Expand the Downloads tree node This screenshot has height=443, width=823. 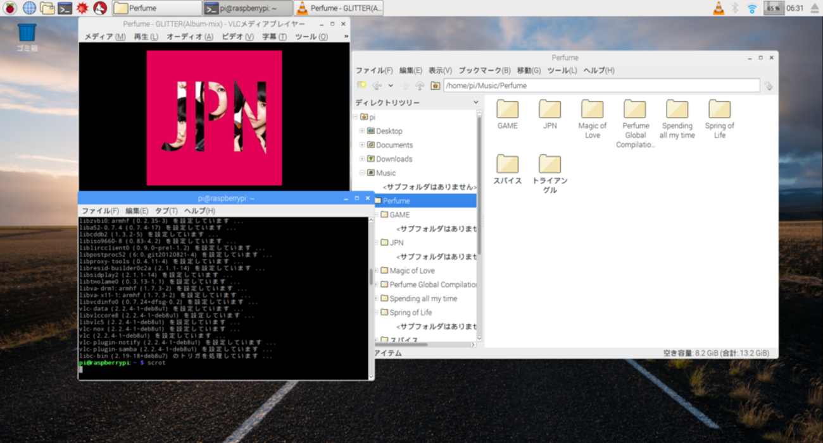pos(362,159)
